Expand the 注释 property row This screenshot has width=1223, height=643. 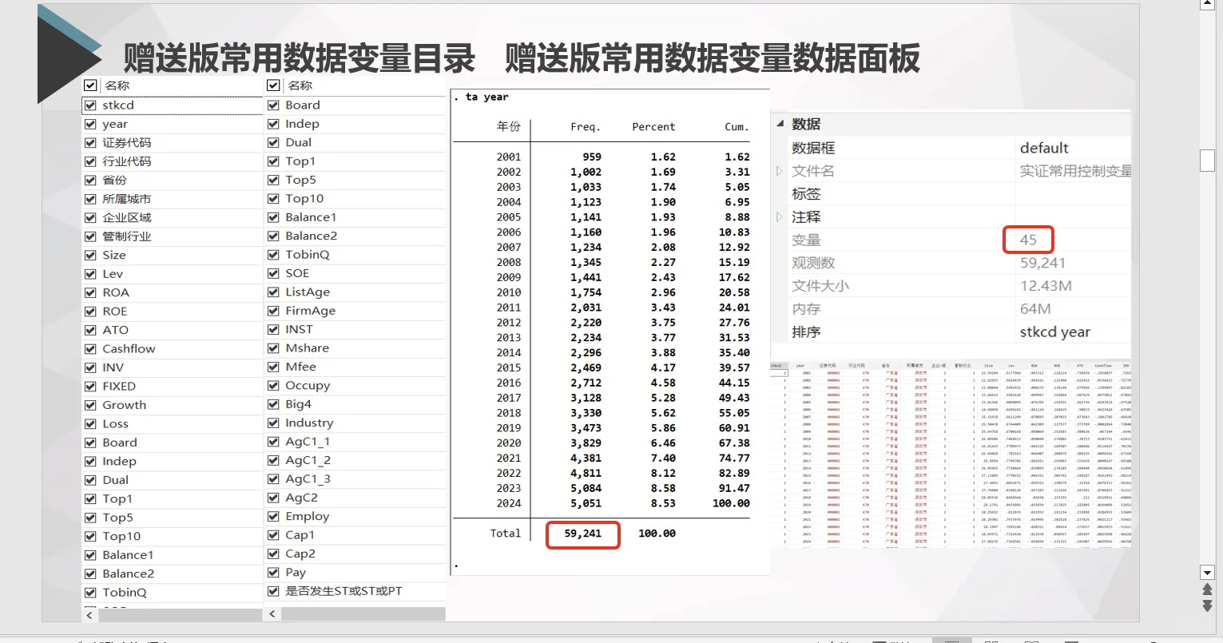coord(780,217)
